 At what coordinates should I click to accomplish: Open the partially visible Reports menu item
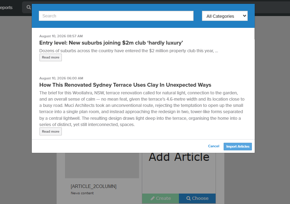click(6, 8)
